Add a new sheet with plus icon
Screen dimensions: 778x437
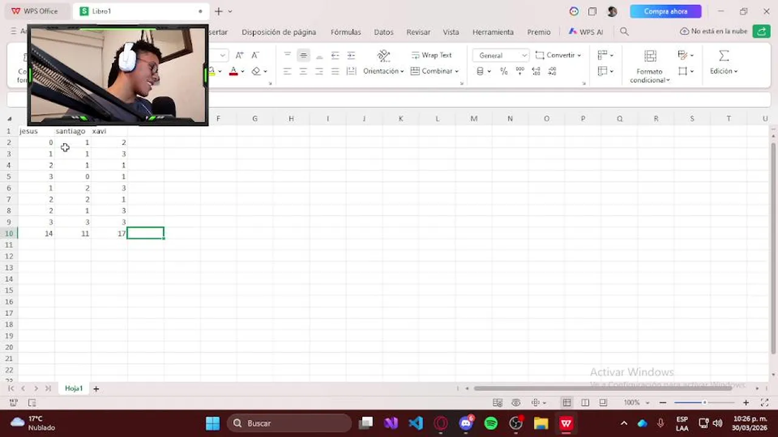pyautogui.click(x=96, y=388)
